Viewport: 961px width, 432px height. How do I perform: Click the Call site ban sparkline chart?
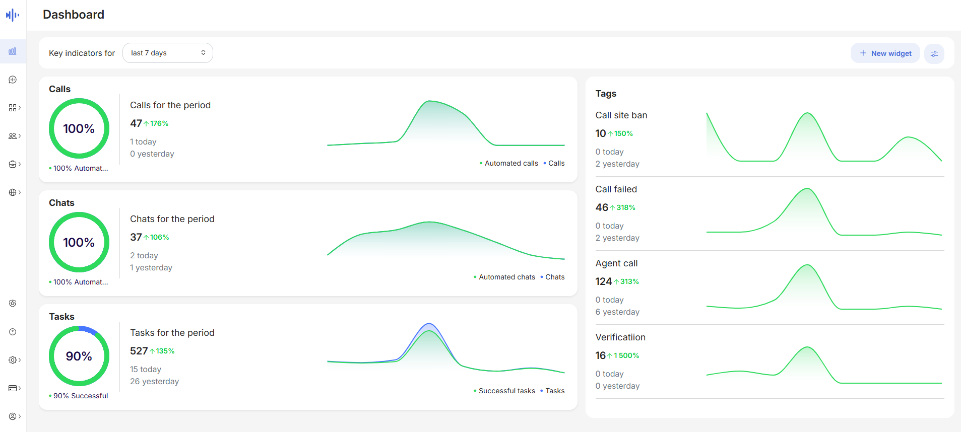point(824,137)
